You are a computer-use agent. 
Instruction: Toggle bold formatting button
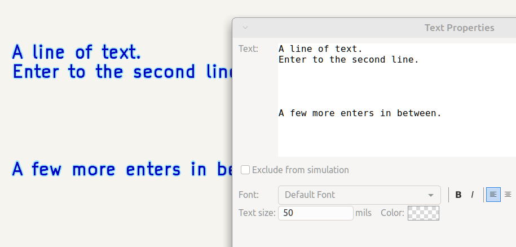point(458,195)
